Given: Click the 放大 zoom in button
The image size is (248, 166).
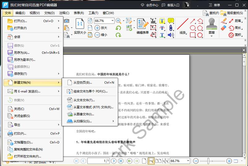Looking at the screenshot, I should (101, 28).
